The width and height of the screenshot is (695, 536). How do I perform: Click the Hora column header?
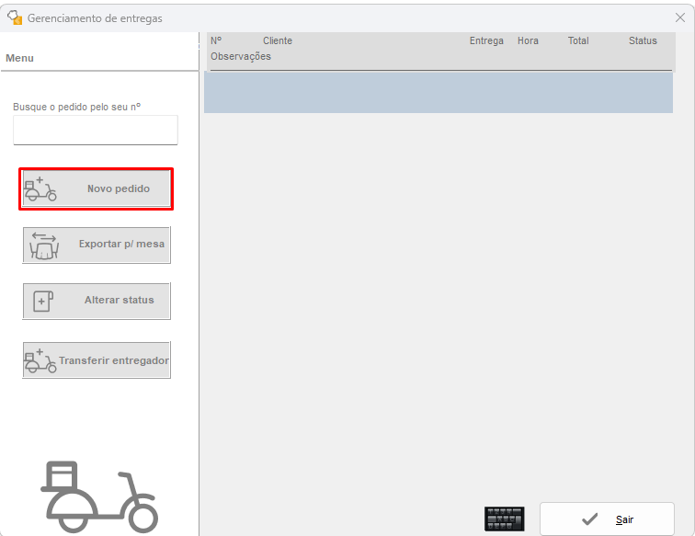[528, 41]
